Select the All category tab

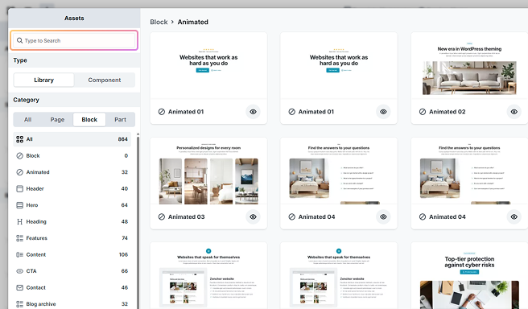coord(27,119)
